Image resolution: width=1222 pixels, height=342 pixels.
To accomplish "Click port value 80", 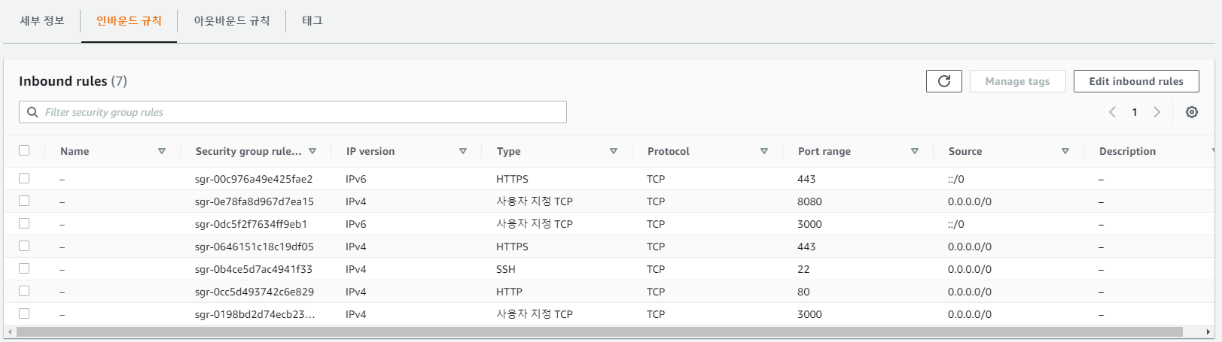I will coord(803,292).
